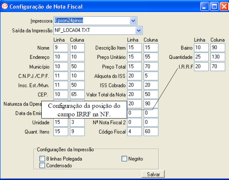The height and width of the screenshot is (180, 229).
Task: Toggle the Negrito checkbox
Action: 124,159
